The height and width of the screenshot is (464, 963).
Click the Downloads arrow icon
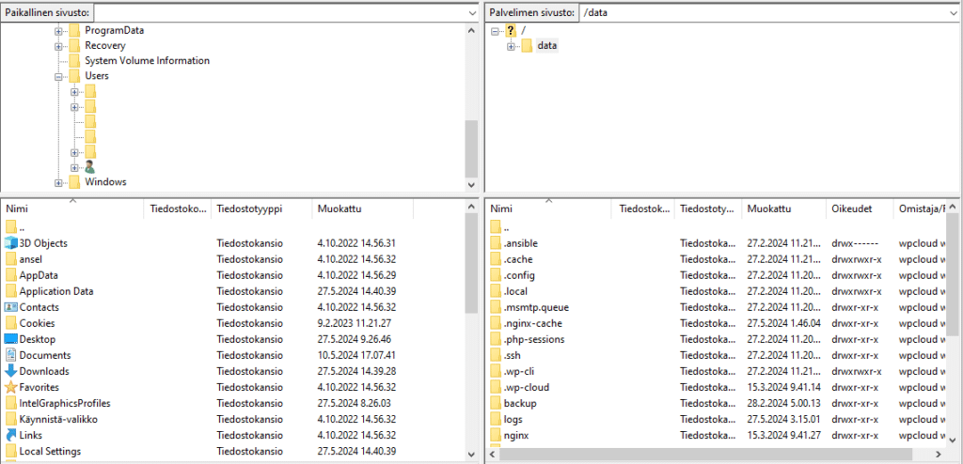coord(11,371)
